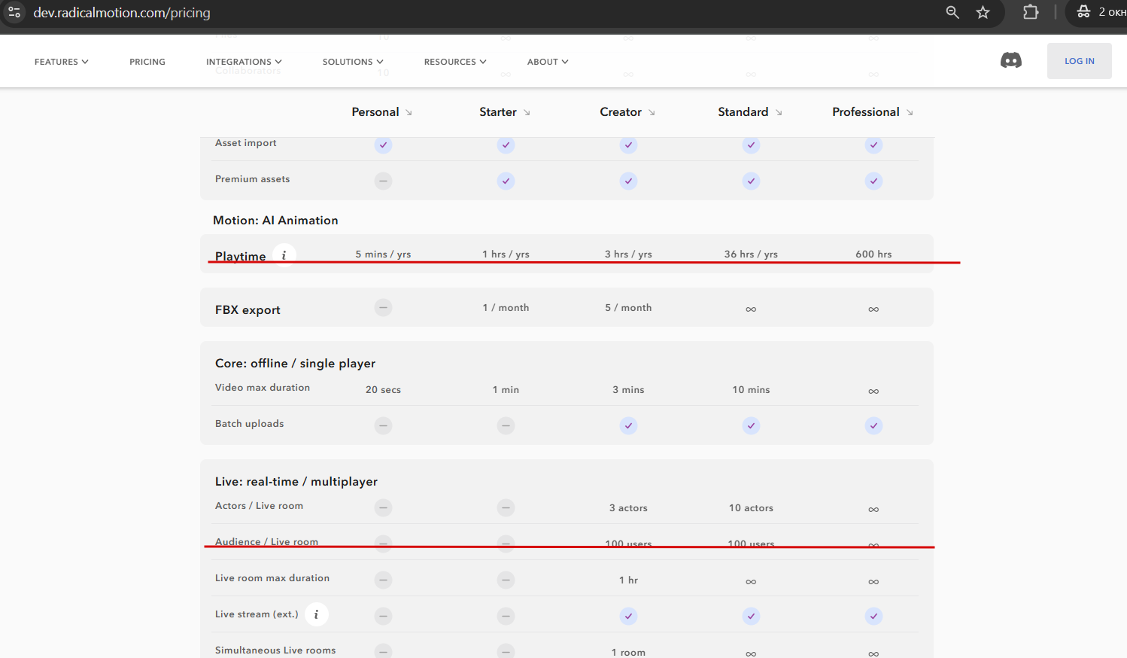Jump to the Creator plan column header
This screenshot has height=658, width=1127.
[627, 112]
